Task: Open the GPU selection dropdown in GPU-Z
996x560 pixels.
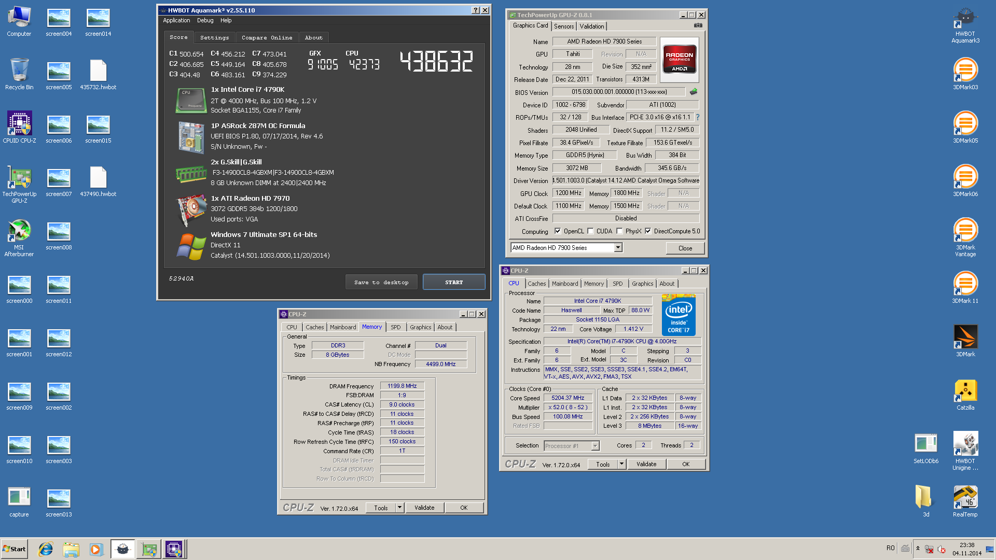Action: 618,248
